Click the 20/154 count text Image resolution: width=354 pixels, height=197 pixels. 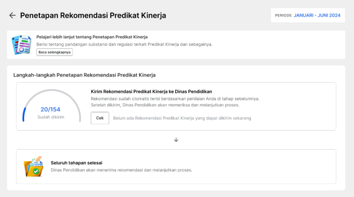(50, 109)
